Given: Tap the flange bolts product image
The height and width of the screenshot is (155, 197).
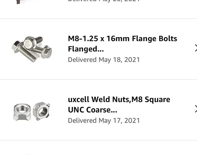Looking at the screenshot, I should point(32,49).
